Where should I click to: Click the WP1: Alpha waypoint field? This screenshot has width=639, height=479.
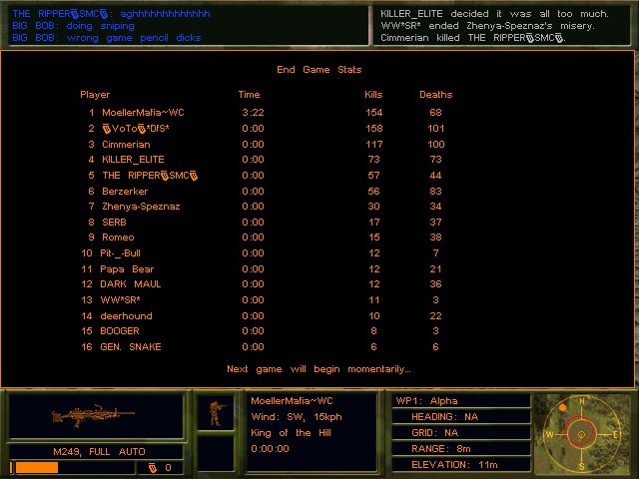[x=459, y=400]
